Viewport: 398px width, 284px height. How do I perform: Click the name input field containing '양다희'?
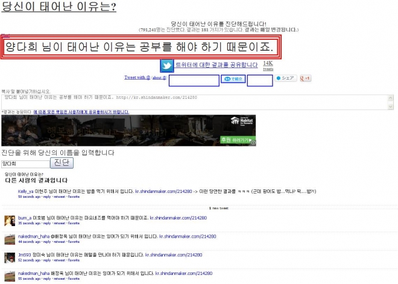pyautogui.click(x=26, y=164)
